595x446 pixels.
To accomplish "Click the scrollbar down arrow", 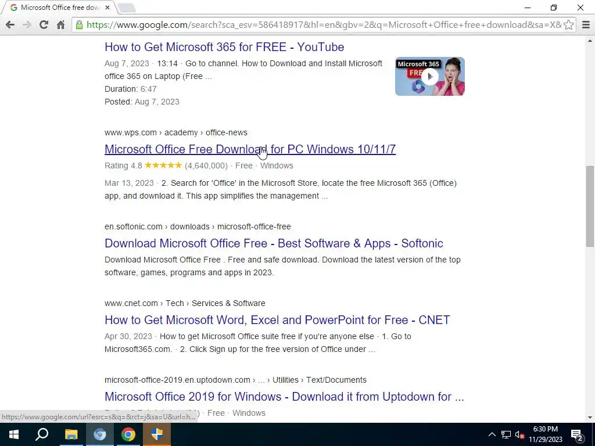I will [x=590, y=418].
